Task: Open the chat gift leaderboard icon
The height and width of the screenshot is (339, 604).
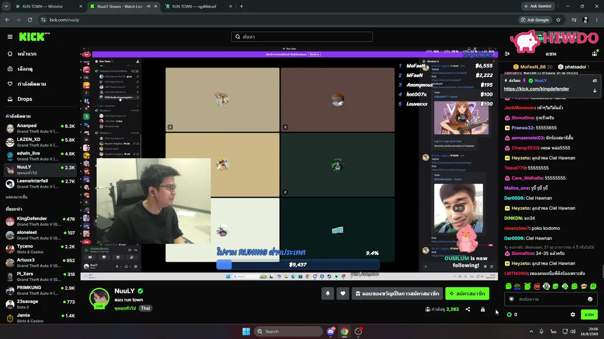Action: tap(595, 54)
